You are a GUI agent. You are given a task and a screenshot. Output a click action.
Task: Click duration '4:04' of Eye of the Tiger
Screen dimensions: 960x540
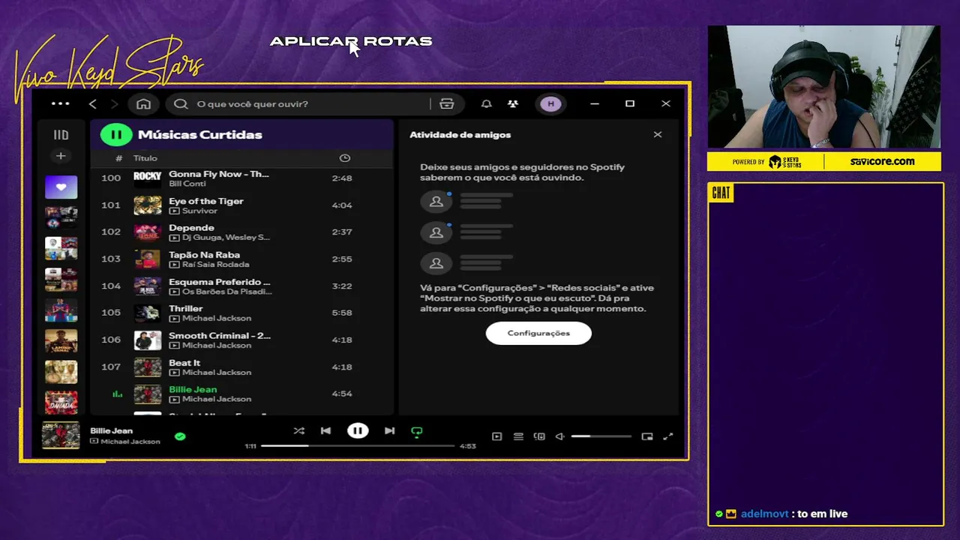[342, 205]
